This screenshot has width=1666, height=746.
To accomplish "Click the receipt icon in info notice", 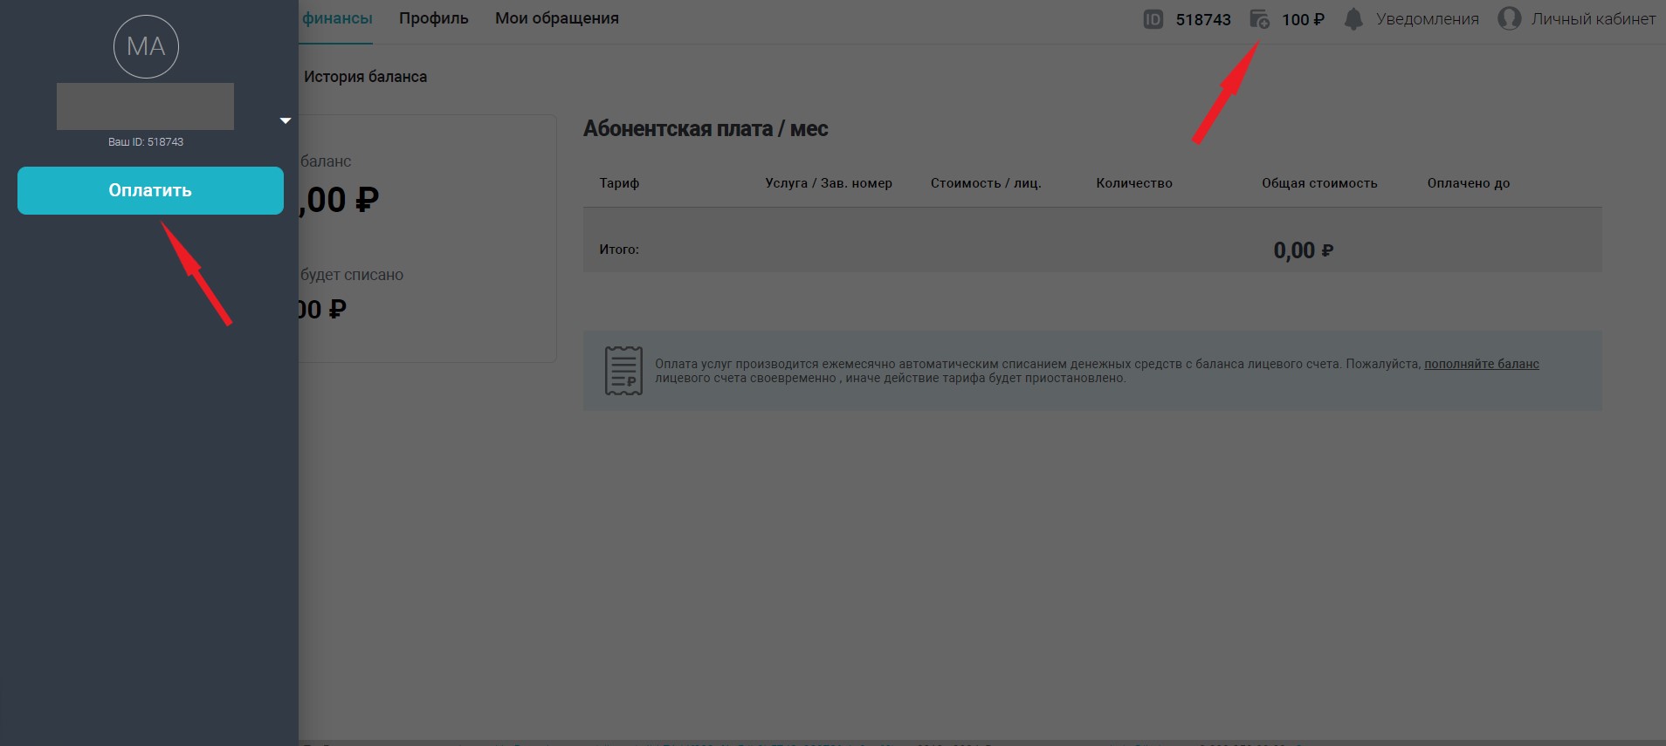I will (x=623, y=371).
